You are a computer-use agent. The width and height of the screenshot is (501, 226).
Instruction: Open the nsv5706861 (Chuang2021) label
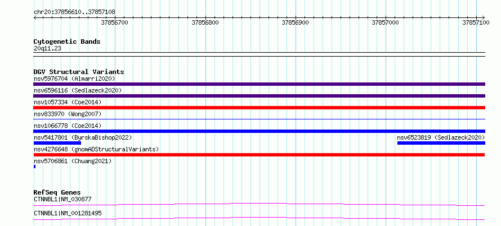[73, 161]
